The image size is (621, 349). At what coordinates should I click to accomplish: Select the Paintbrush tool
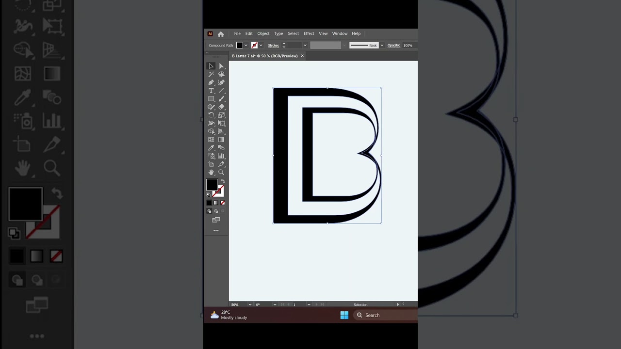[221, 99]
